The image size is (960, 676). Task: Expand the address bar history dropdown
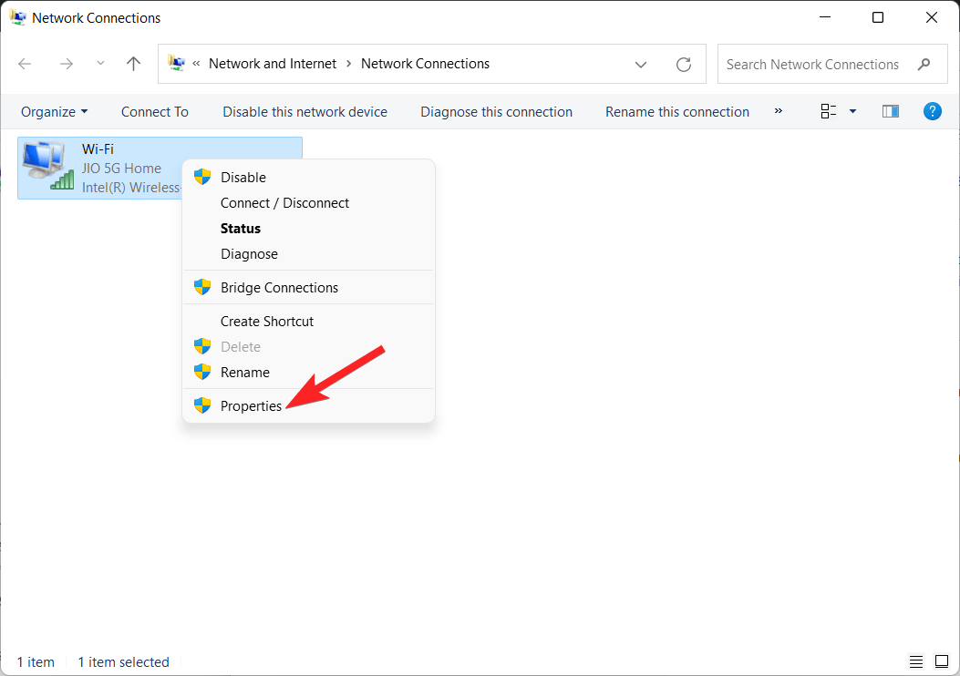[x=641, y=65]
